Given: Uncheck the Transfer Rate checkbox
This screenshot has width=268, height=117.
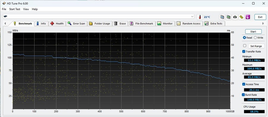Looking at the screenshot, I should 244,51.
